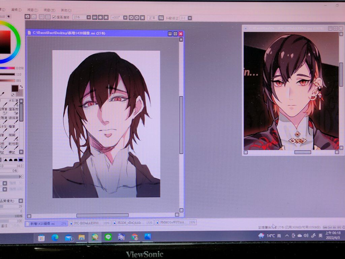Open the 抖動修正 stabilizer dropdown
Image resolution: width=345 pixels, height=259 pixels.
click(x=190, y=18)
